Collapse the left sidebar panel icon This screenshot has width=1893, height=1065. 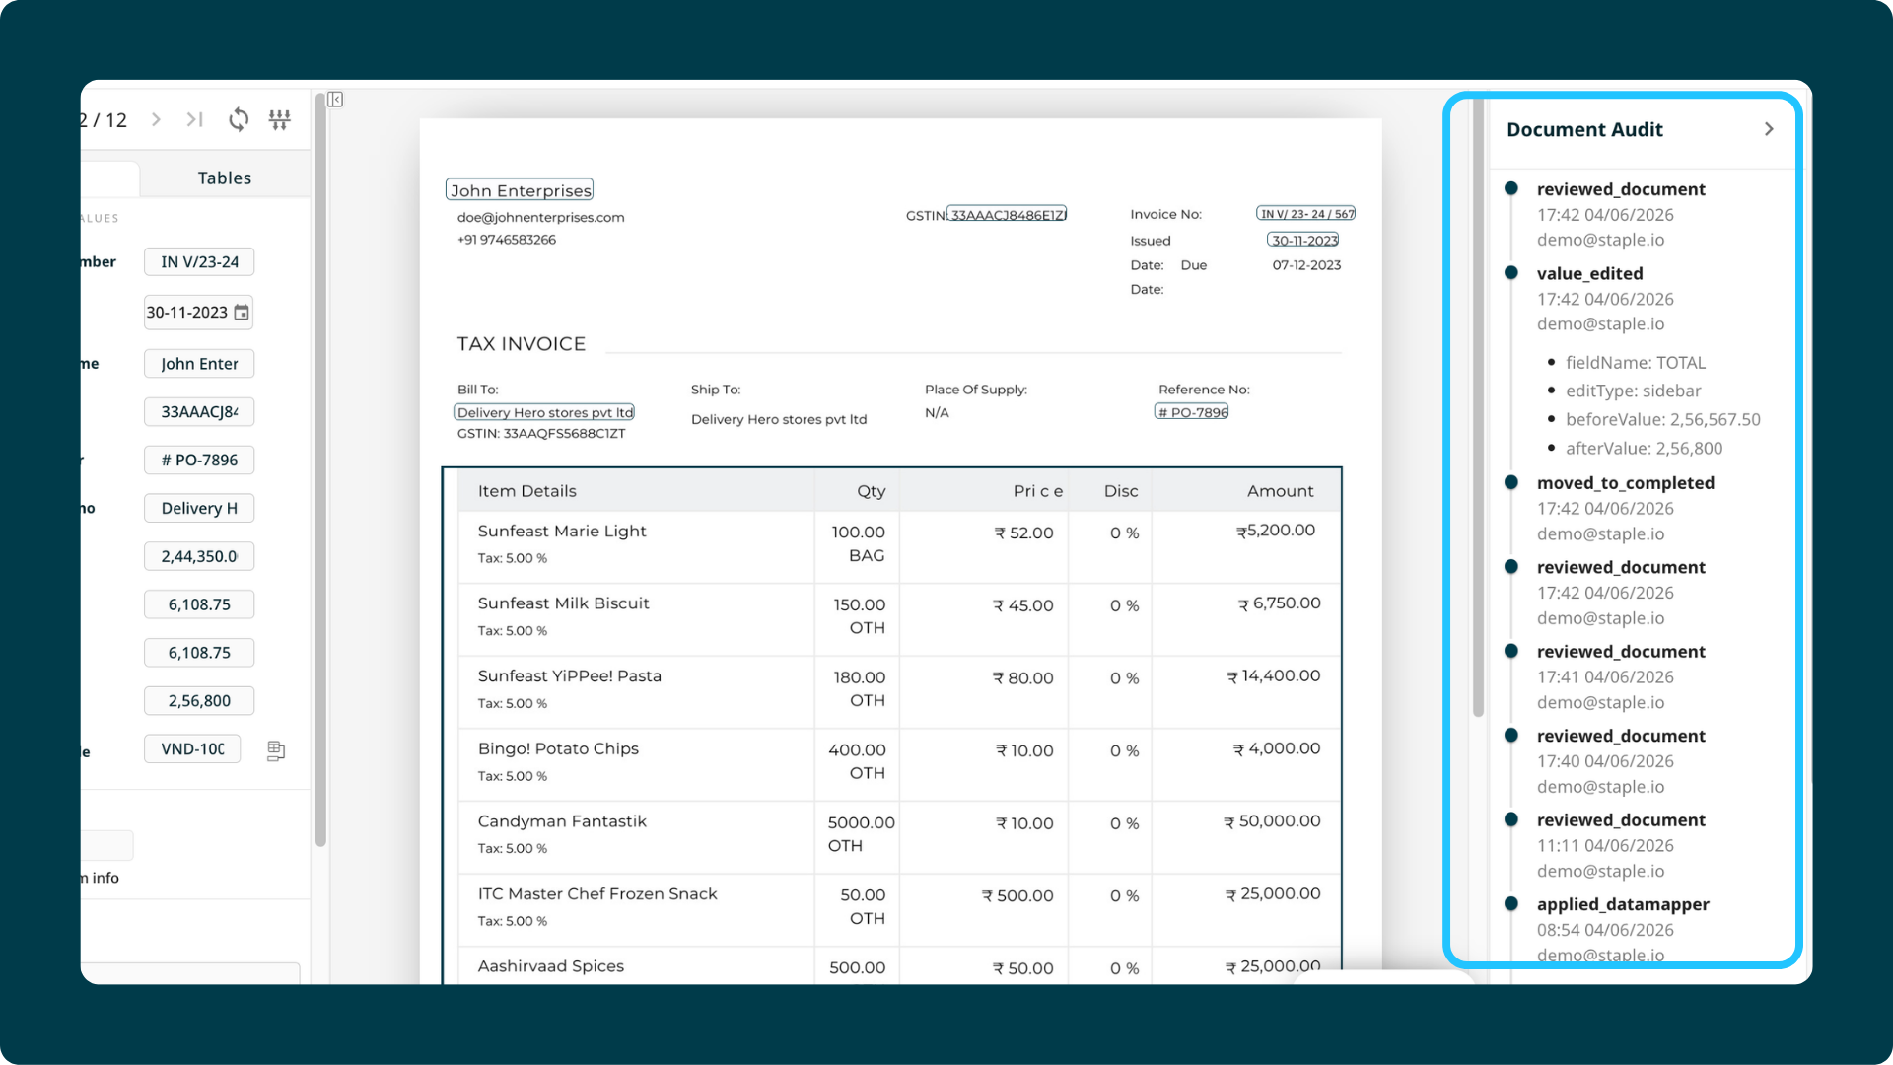335,100
